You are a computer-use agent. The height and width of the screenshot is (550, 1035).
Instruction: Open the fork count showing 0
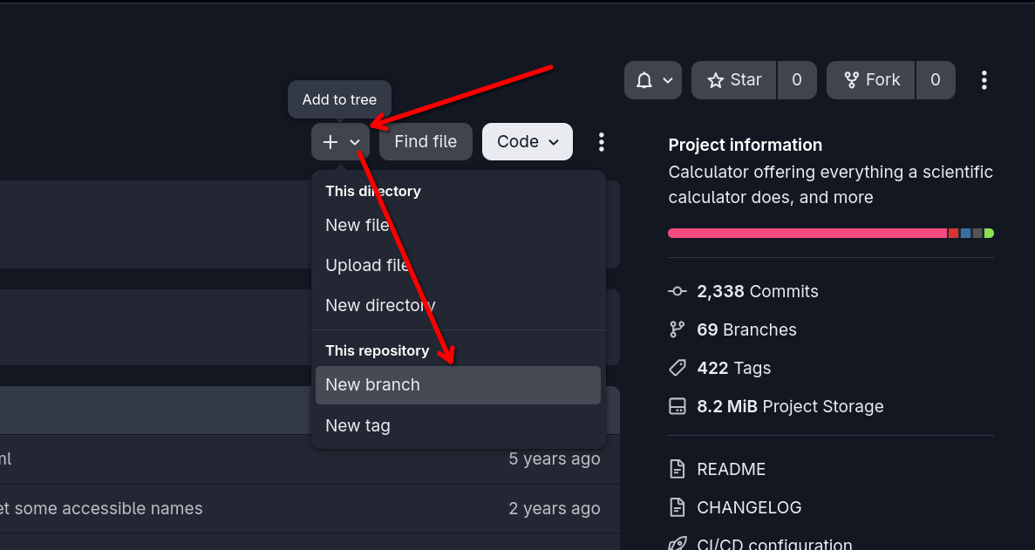point(936,80)
